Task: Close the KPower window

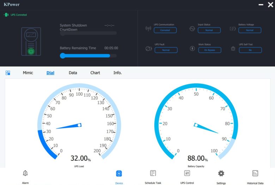Action: click(x=270, y=5)
